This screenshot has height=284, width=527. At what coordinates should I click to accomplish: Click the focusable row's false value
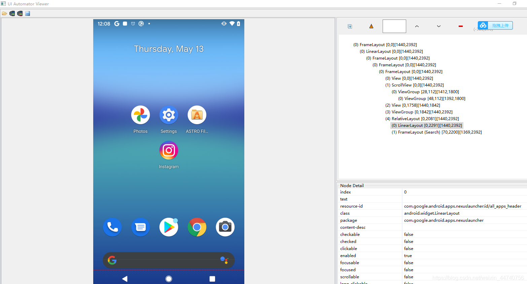(x=409, y=263)
